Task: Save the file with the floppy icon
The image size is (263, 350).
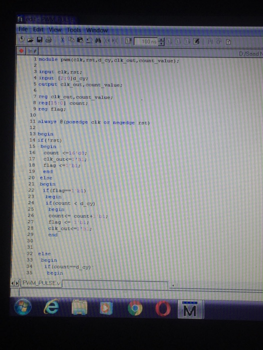Action: click(x=40, y=40)
